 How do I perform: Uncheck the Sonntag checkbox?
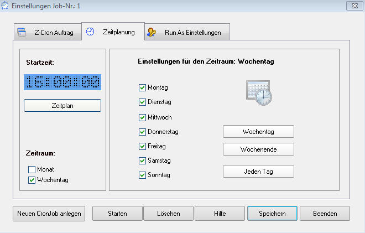click(x=142, y=175)
